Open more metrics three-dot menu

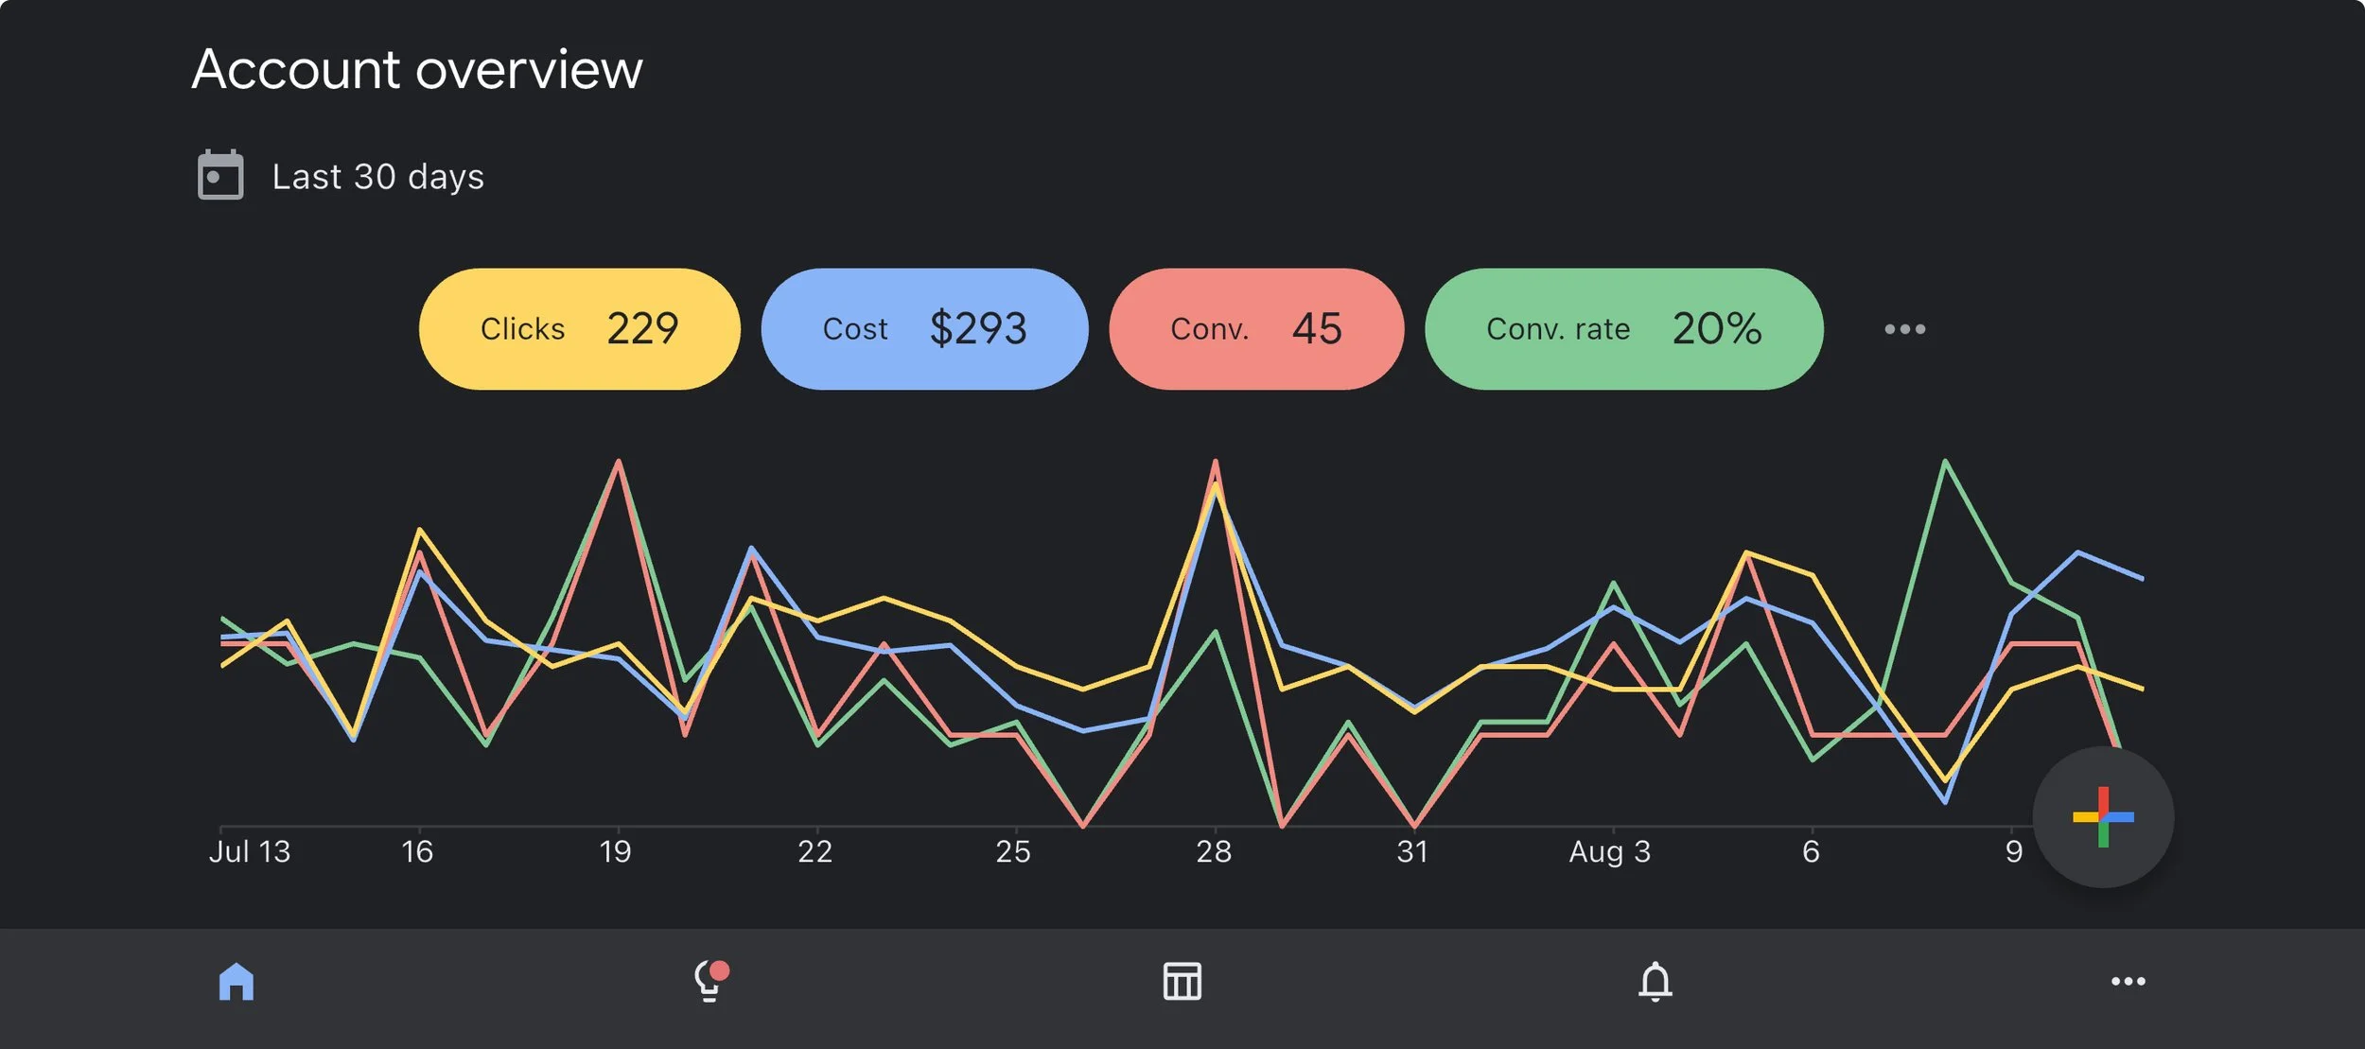(1904, 329)
